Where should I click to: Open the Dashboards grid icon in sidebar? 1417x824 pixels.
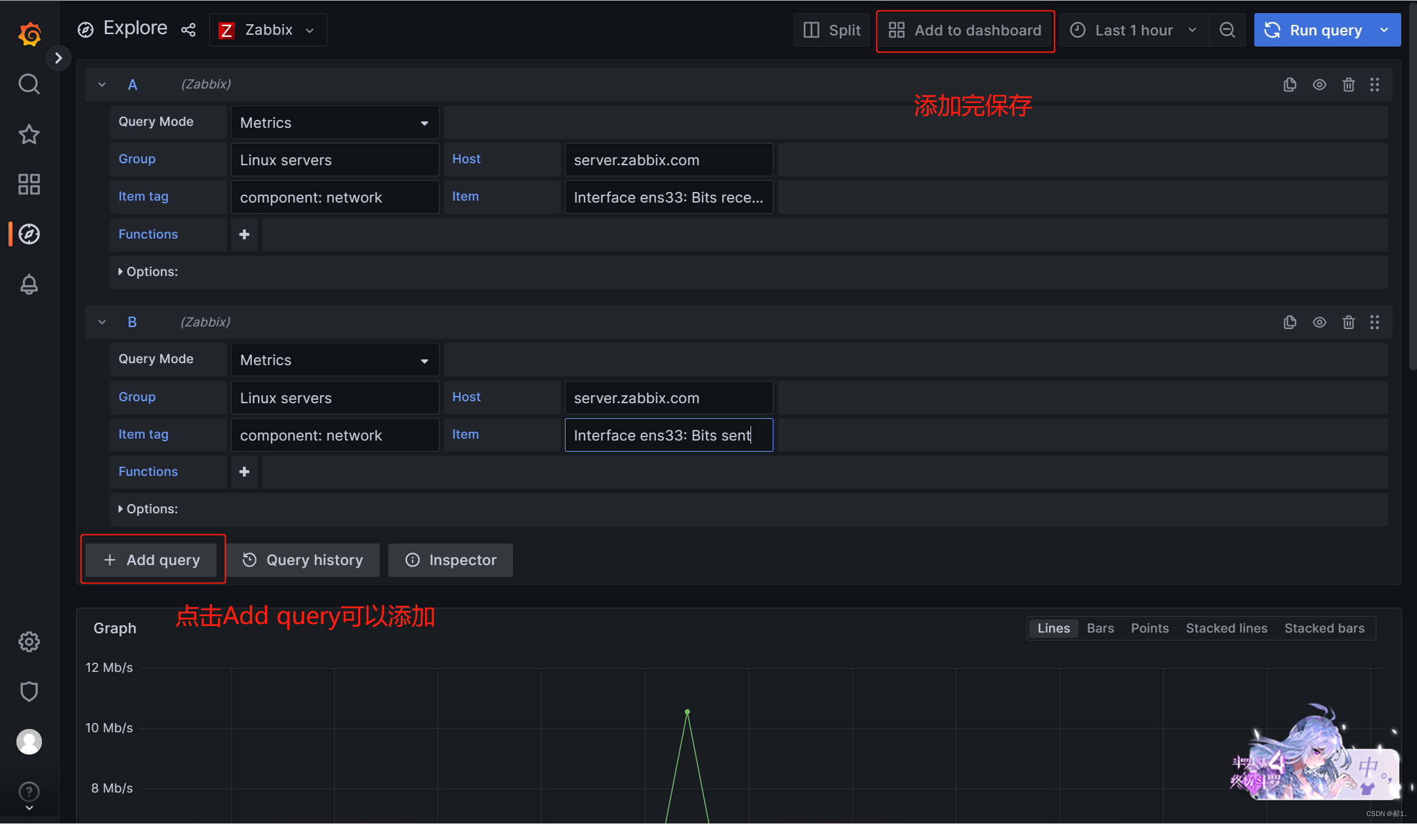pyautogui.click(x=29, y=184)
